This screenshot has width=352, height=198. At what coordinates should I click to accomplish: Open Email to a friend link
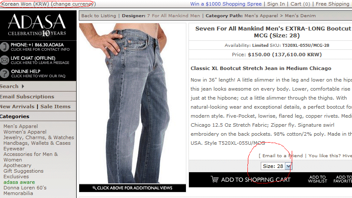click(282, 155)
